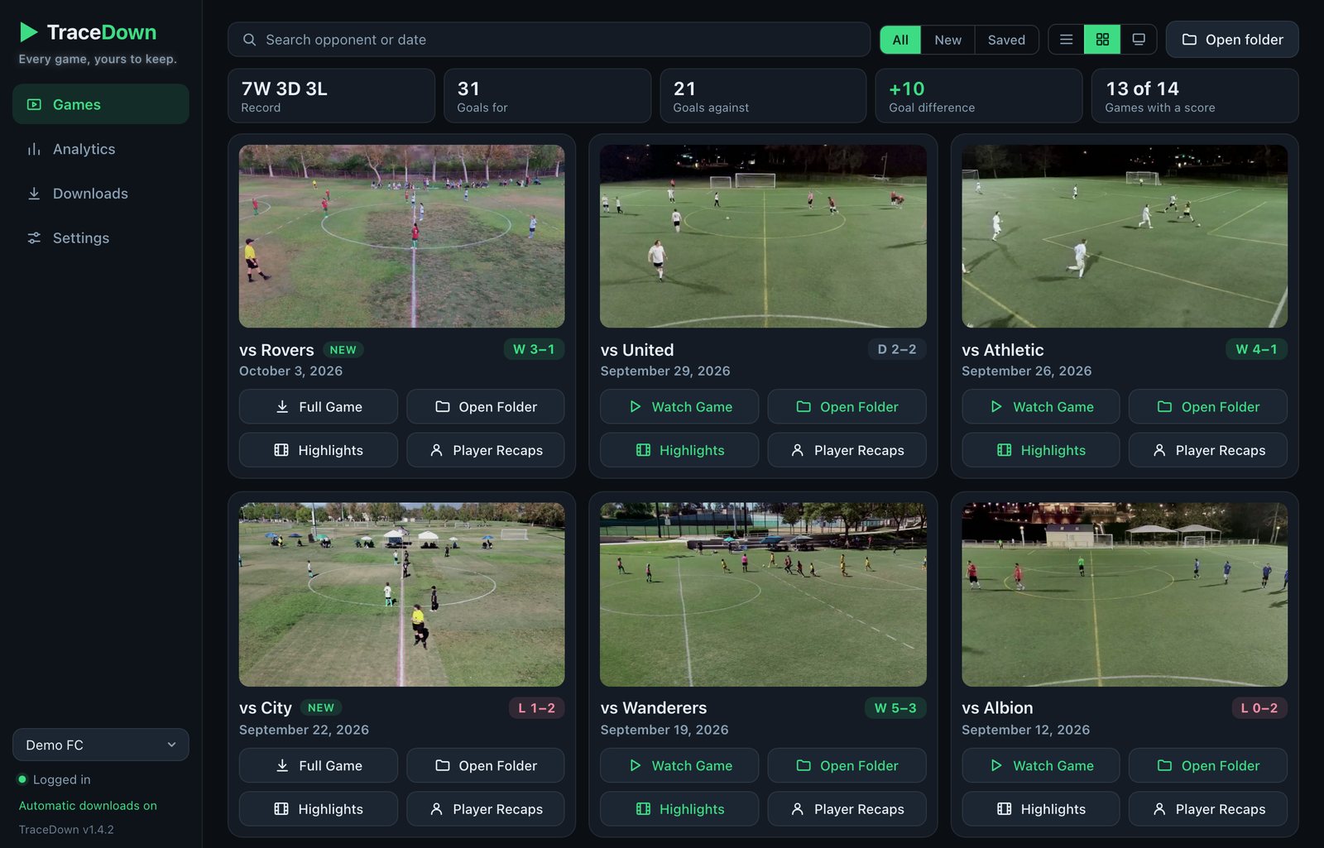
Task: Click the W 5–3 score badge
Action: pos(895,708)
